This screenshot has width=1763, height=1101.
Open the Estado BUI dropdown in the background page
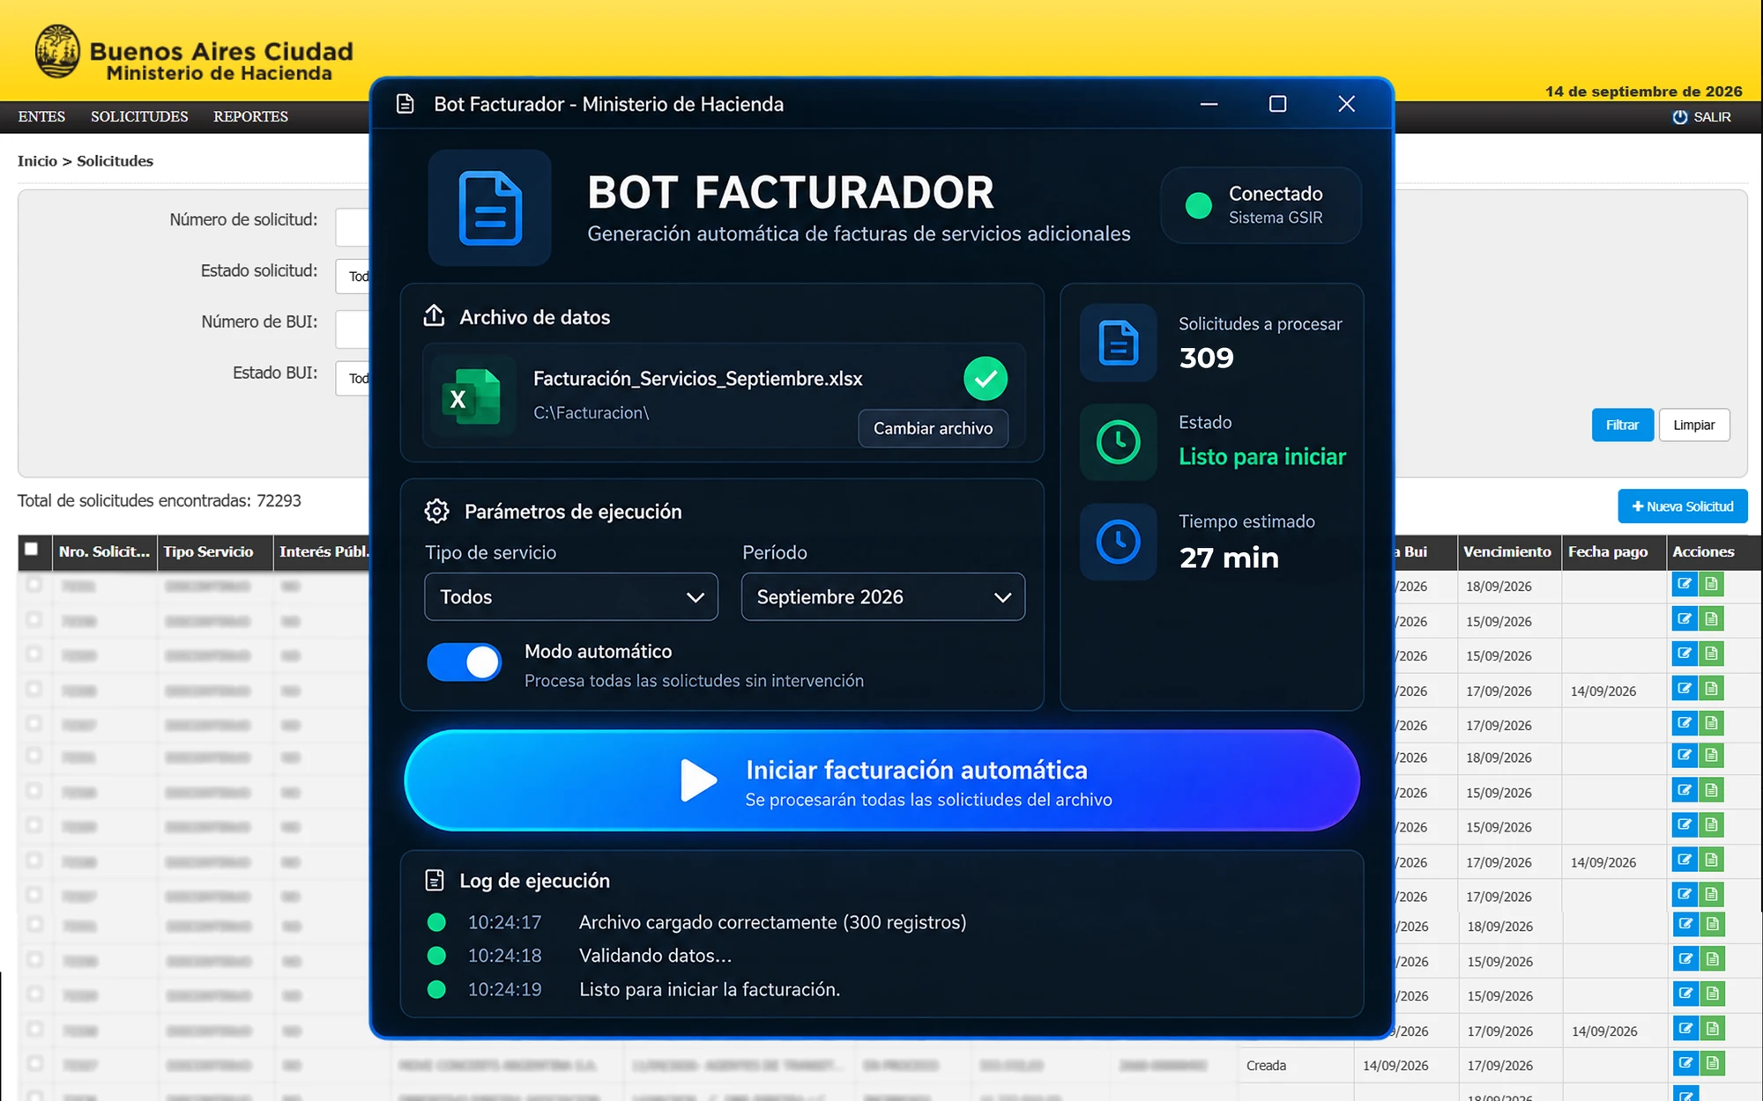coord(353,379)
